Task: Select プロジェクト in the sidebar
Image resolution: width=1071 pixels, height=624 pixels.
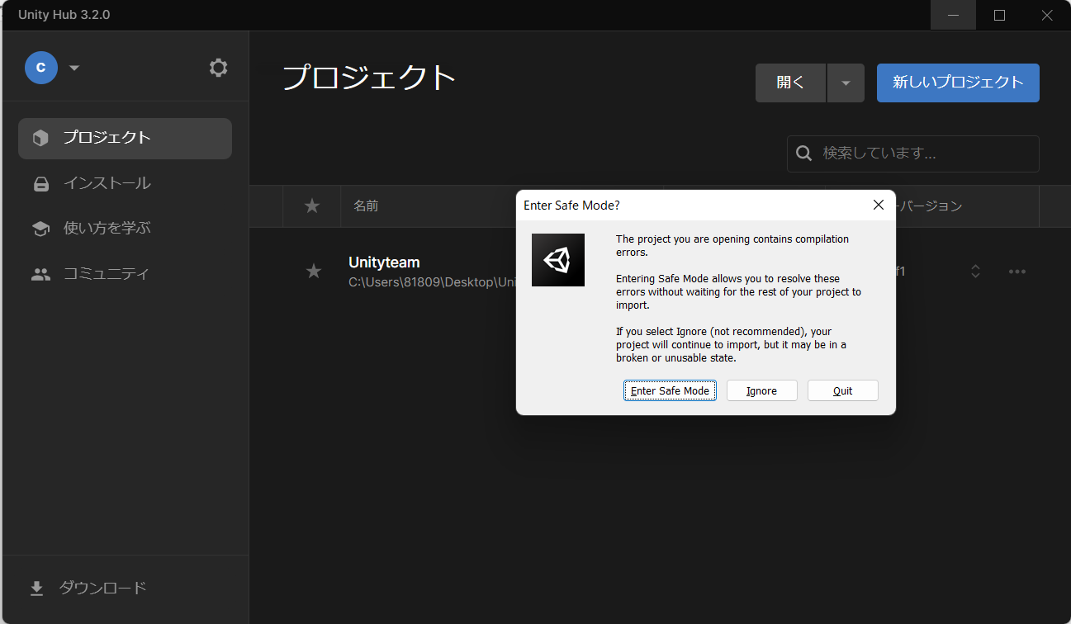Action: 125,138
